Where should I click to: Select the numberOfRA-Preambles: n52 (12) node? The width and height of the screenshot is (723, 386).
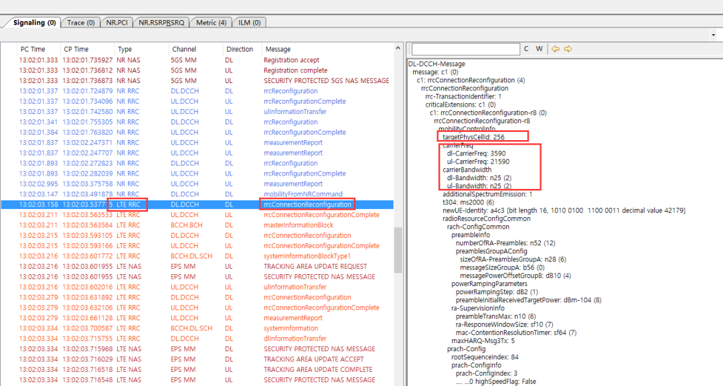coord(505,243)
